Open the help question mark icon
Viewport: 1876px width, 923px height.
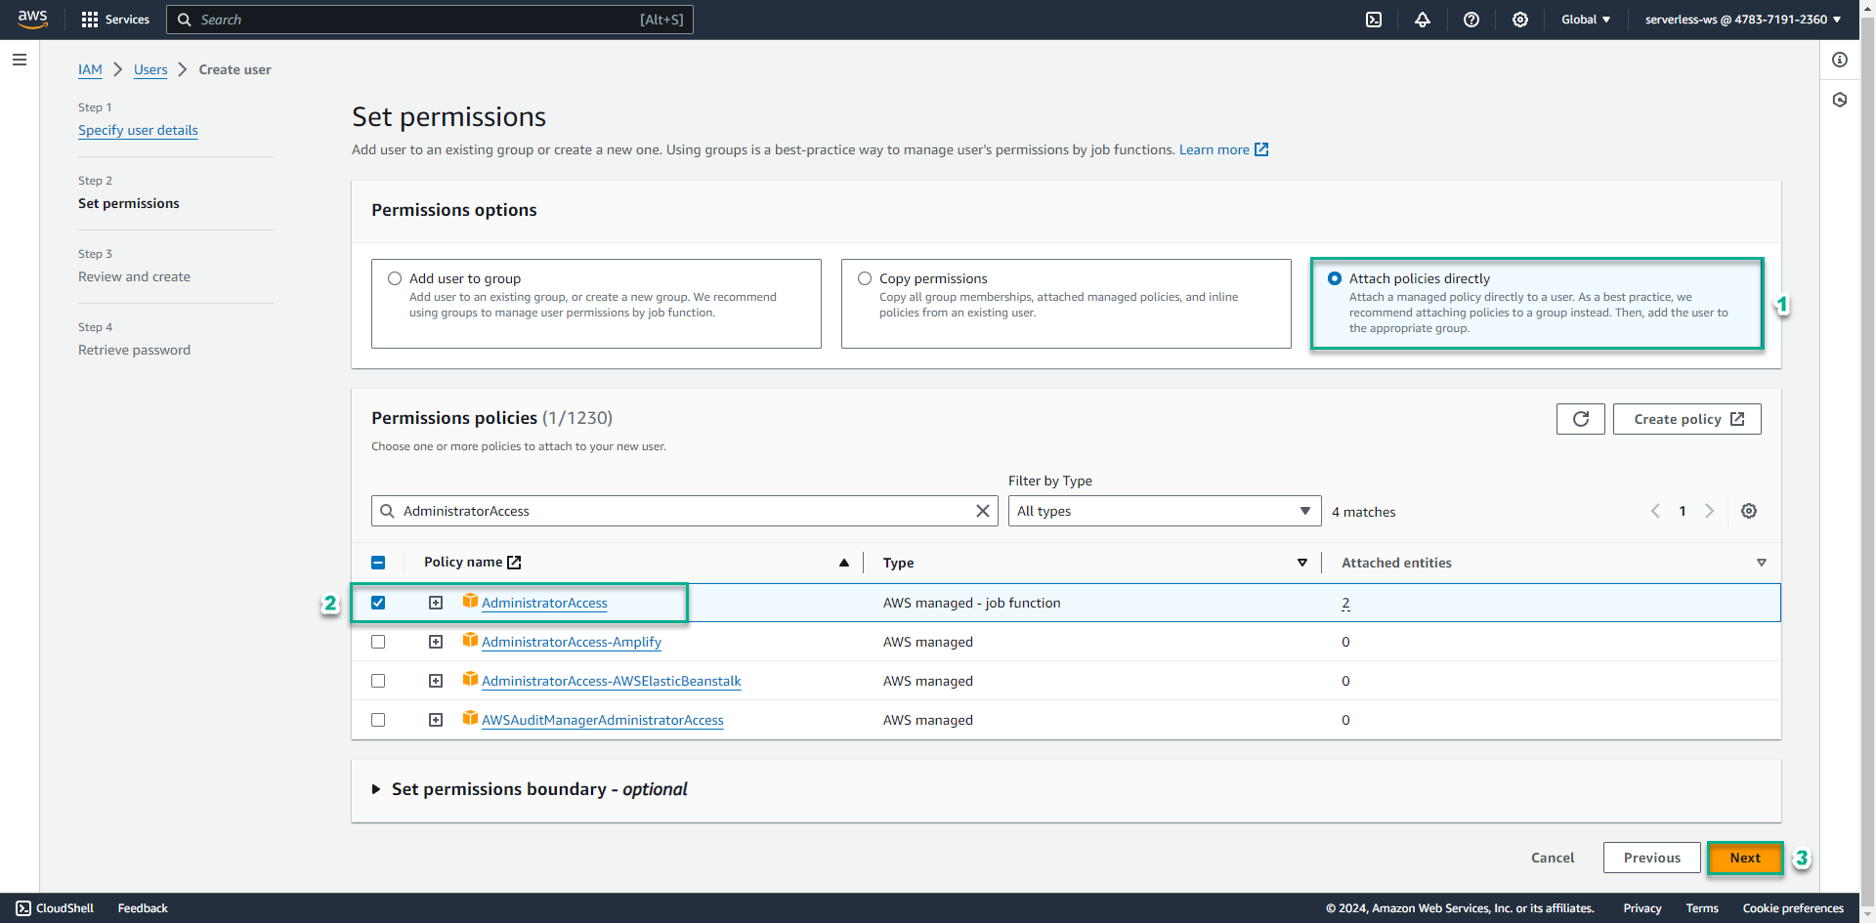click(1471, 20)
